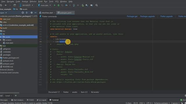The width and height of the screenshot is (186, 104).
Task: Open the Navigate menu
Action: (x=10, y=1)
